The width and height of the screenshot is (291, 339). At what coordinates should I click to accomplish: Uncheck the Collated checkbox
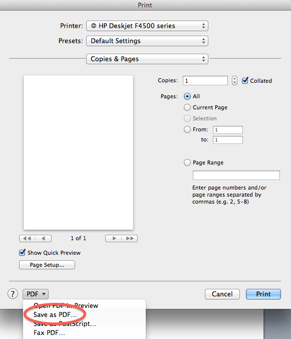click(245, 80)
